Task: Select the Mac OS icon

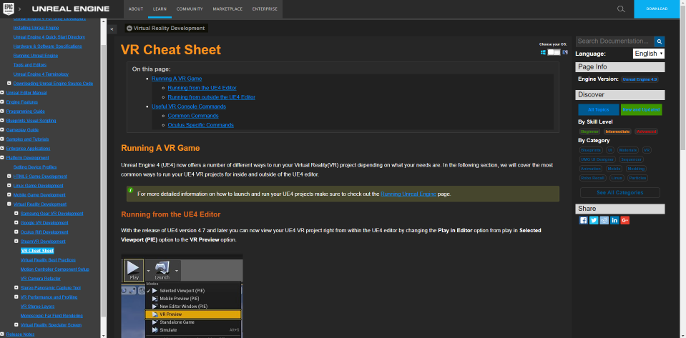Action: pyautogui.click(x=565, y=52)
